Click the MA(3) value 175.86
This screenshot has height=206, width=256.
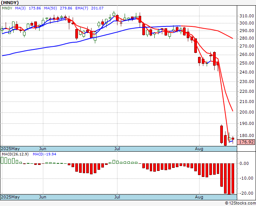[35, 8]
